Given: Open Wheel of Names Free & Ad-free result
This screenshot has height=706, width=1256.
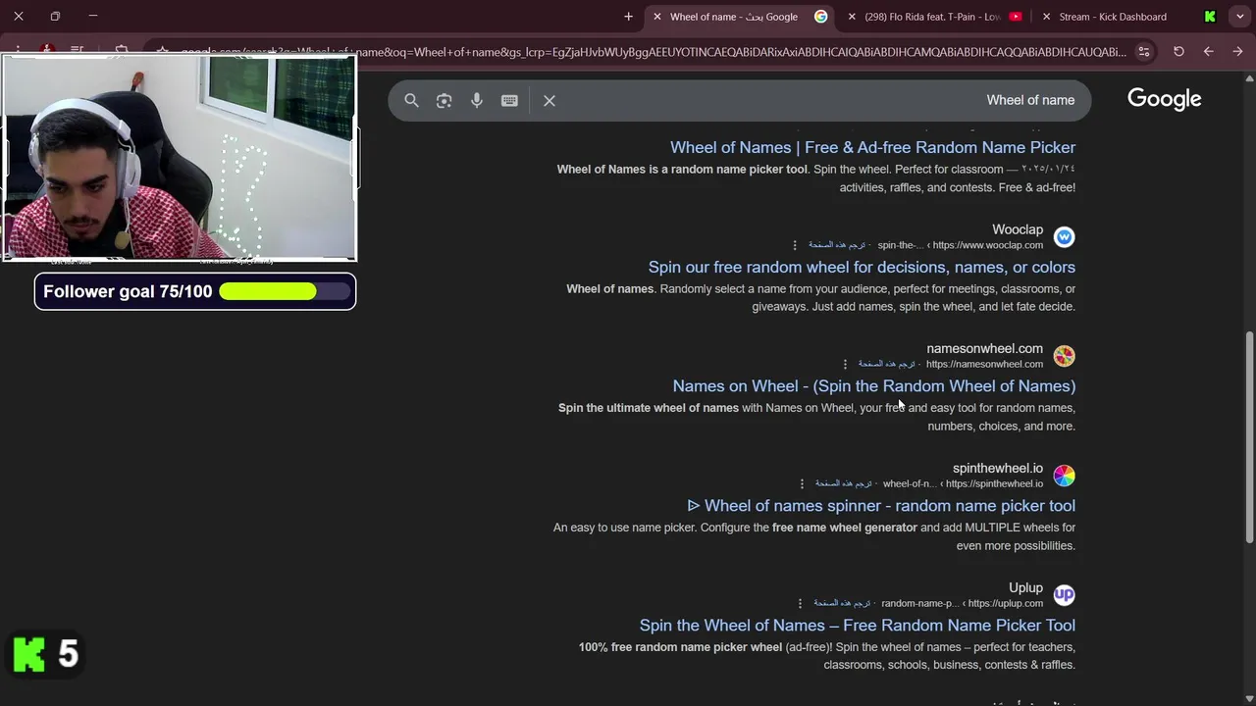Looking at the screenshot, I should (872, 147).
